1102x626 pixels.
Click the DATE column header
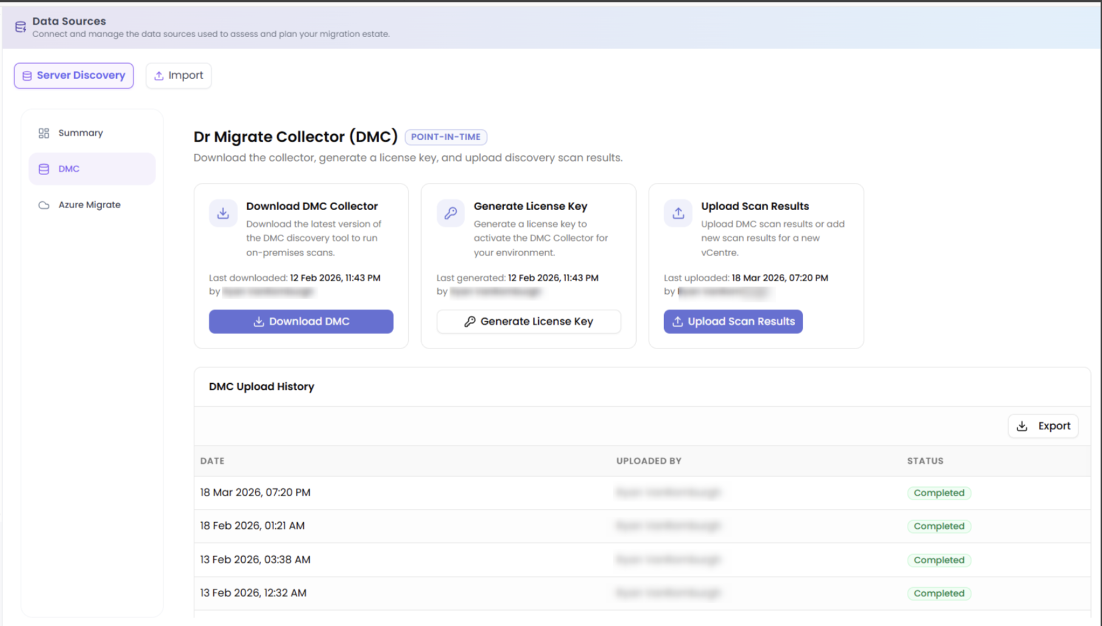pos(213,461)
